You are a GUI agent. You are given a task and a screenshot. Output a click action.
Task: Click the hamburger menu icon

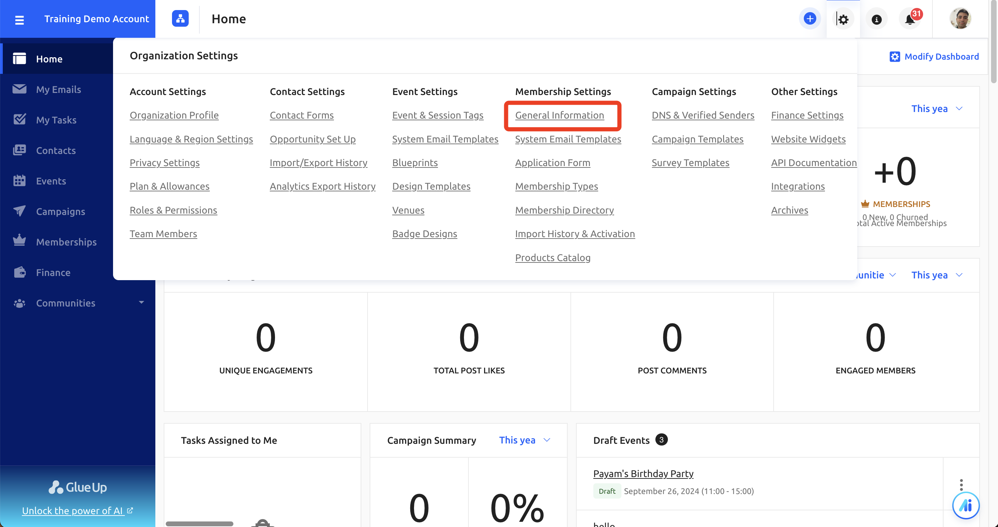(19, 19)
